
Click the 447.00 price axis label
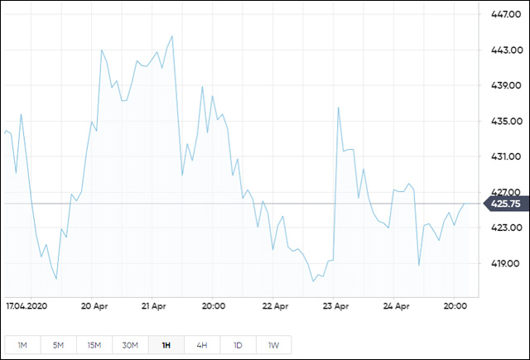pos(505,14)
